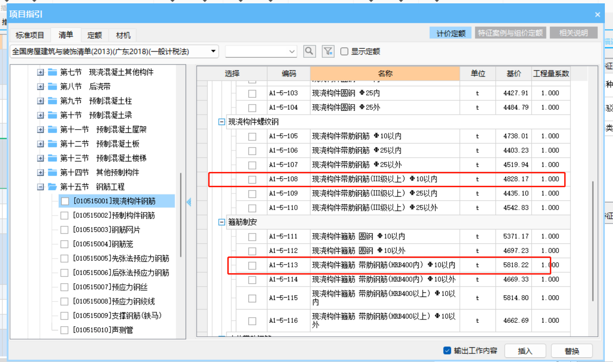Viewport: 613px width, 362px height.
Task: Click the 编码 column header
Action: coord(289,74)
